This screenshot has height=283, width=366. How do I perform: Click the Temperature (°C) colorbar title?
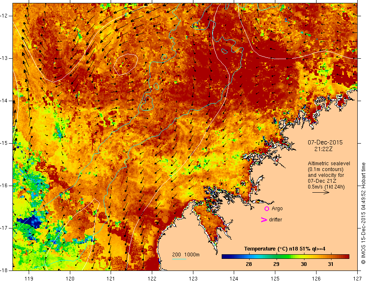coord(284,249)
